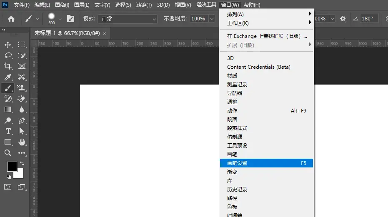Select the Path Selection tool

tap(22, 131)
